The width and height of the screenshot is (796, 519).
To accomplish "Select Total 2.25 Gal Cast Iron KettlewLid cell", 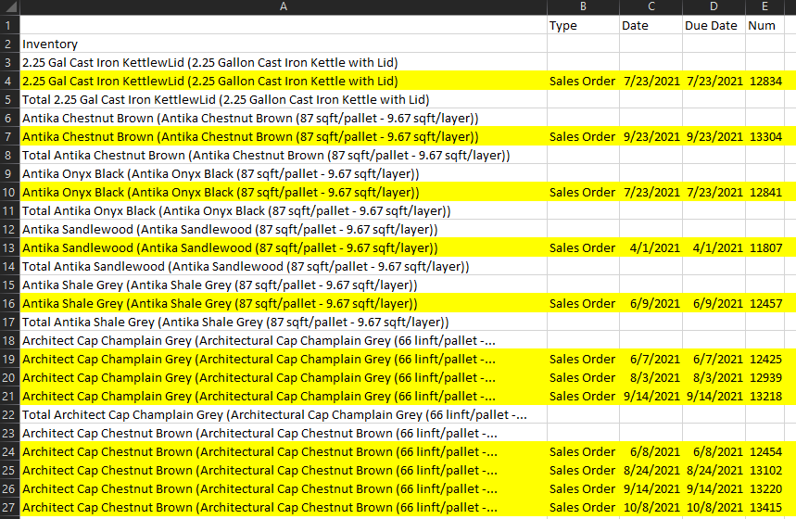I will click(284, 99).
